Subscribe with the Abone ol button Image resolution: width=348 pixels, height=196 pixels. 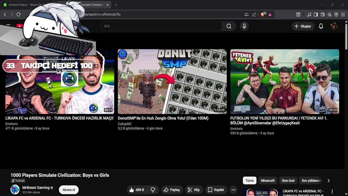click(x=69, y=190)
